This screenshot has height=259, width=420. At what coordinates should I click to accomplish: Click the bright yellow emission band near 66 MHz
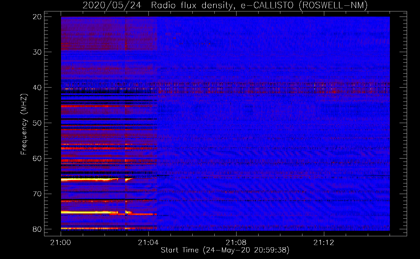(x=90, y=179)
